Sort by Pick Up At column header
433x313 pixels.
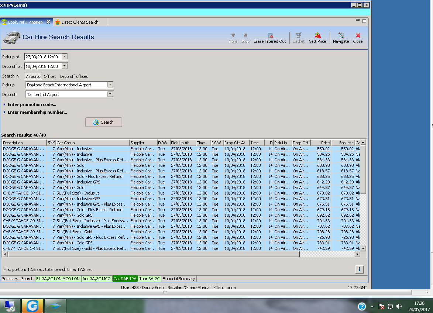tap(183, 143)
